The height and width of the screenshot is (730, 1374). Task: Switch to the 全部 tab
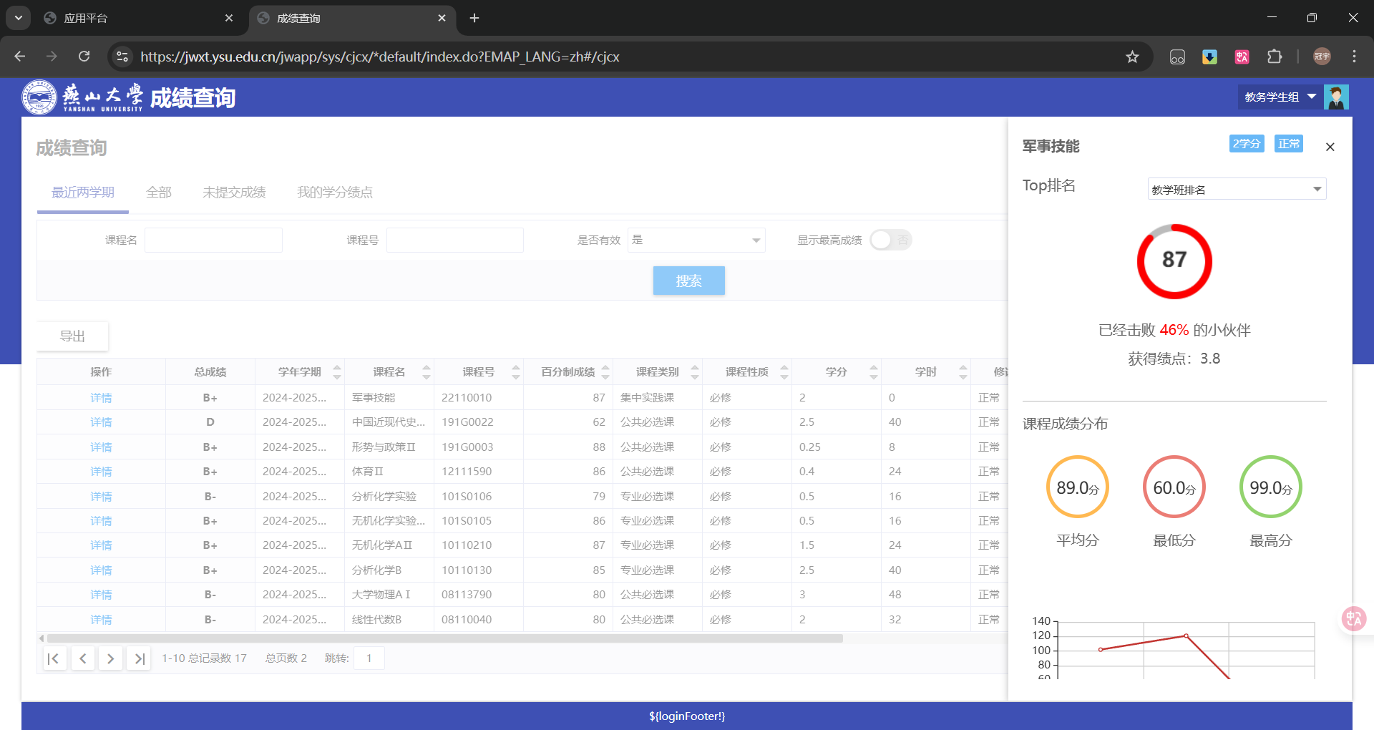point(159,192)
